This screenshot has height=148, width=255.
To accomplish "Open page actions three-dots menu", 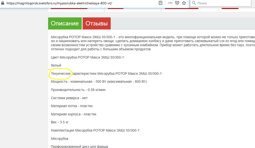I will [x=170, y=3].
